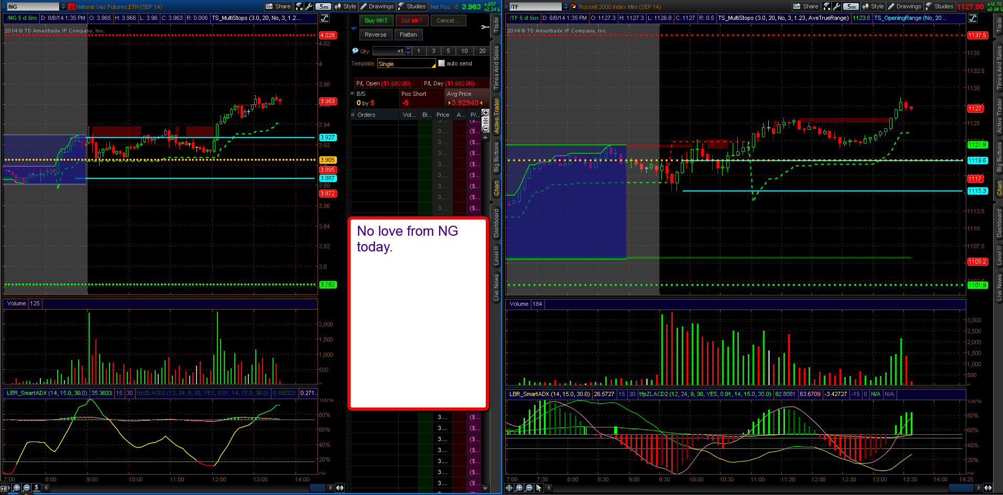Open the Big Buttons tab beside the NG chart
The height and width of the screenshot is (495, 1003).
[x=496, y=157]
